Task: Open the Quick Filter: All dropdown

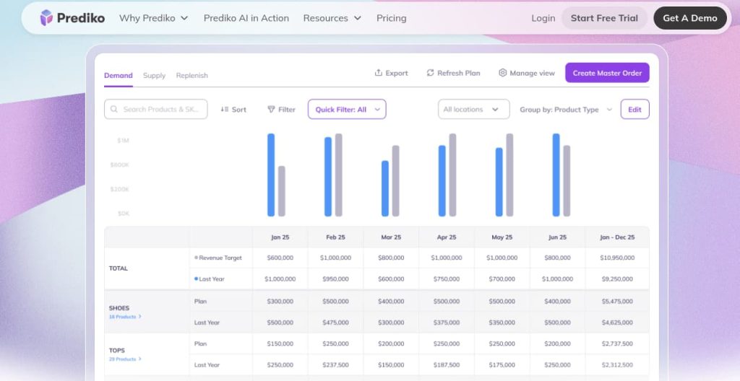Action: tap(347, 110)
